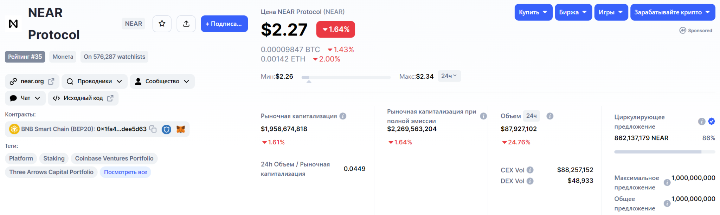Click info icon next to DEX Vol

tap(530, 181)
